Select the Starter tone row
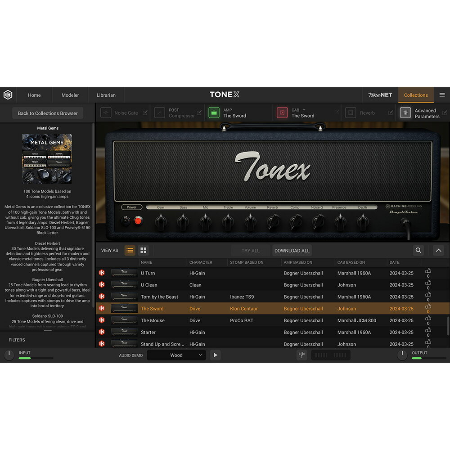 tap(272, 332)
